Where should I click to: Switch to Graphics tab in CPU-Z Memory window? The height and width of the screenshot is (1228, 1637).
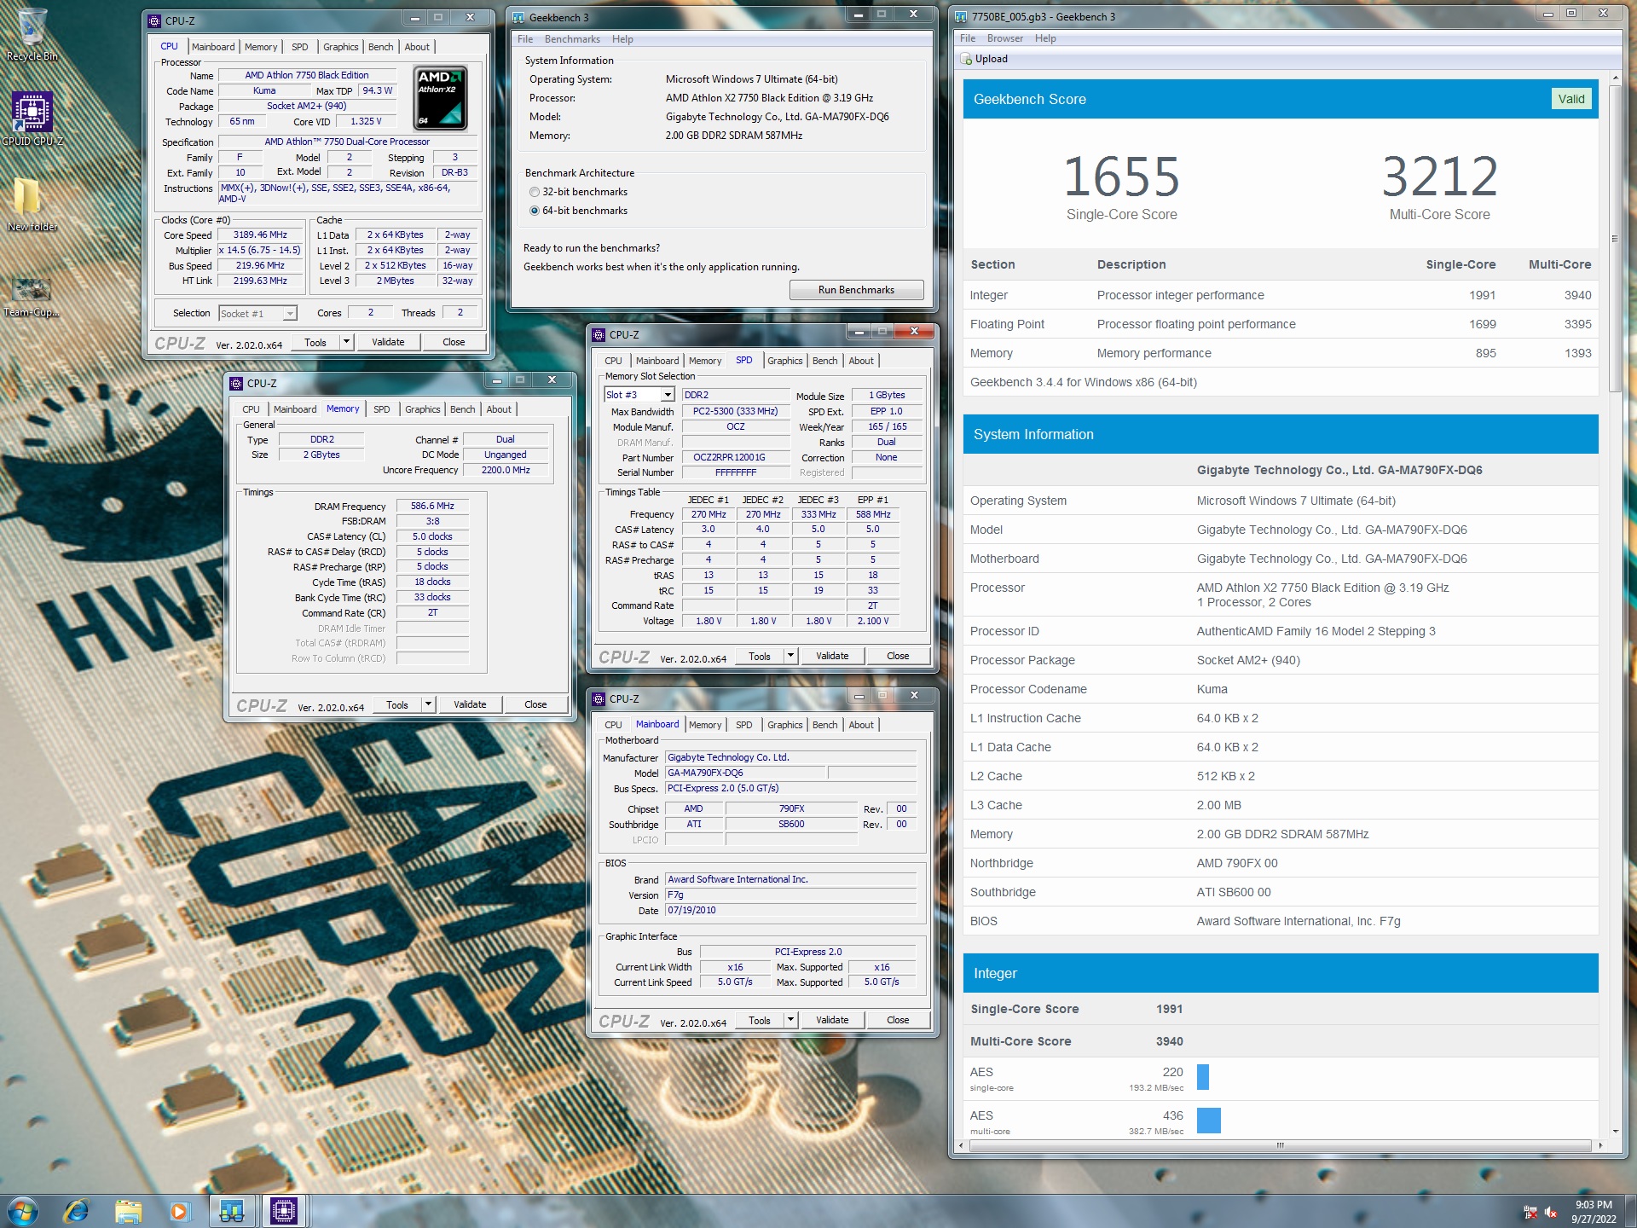pos(423,409)
